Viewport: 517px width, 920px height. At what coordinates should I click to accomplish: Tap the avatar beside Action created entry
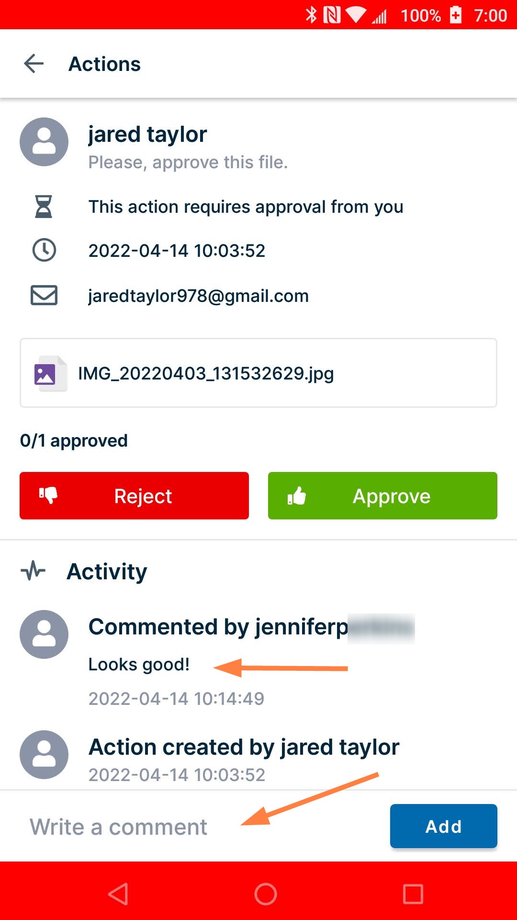[44, 755]
